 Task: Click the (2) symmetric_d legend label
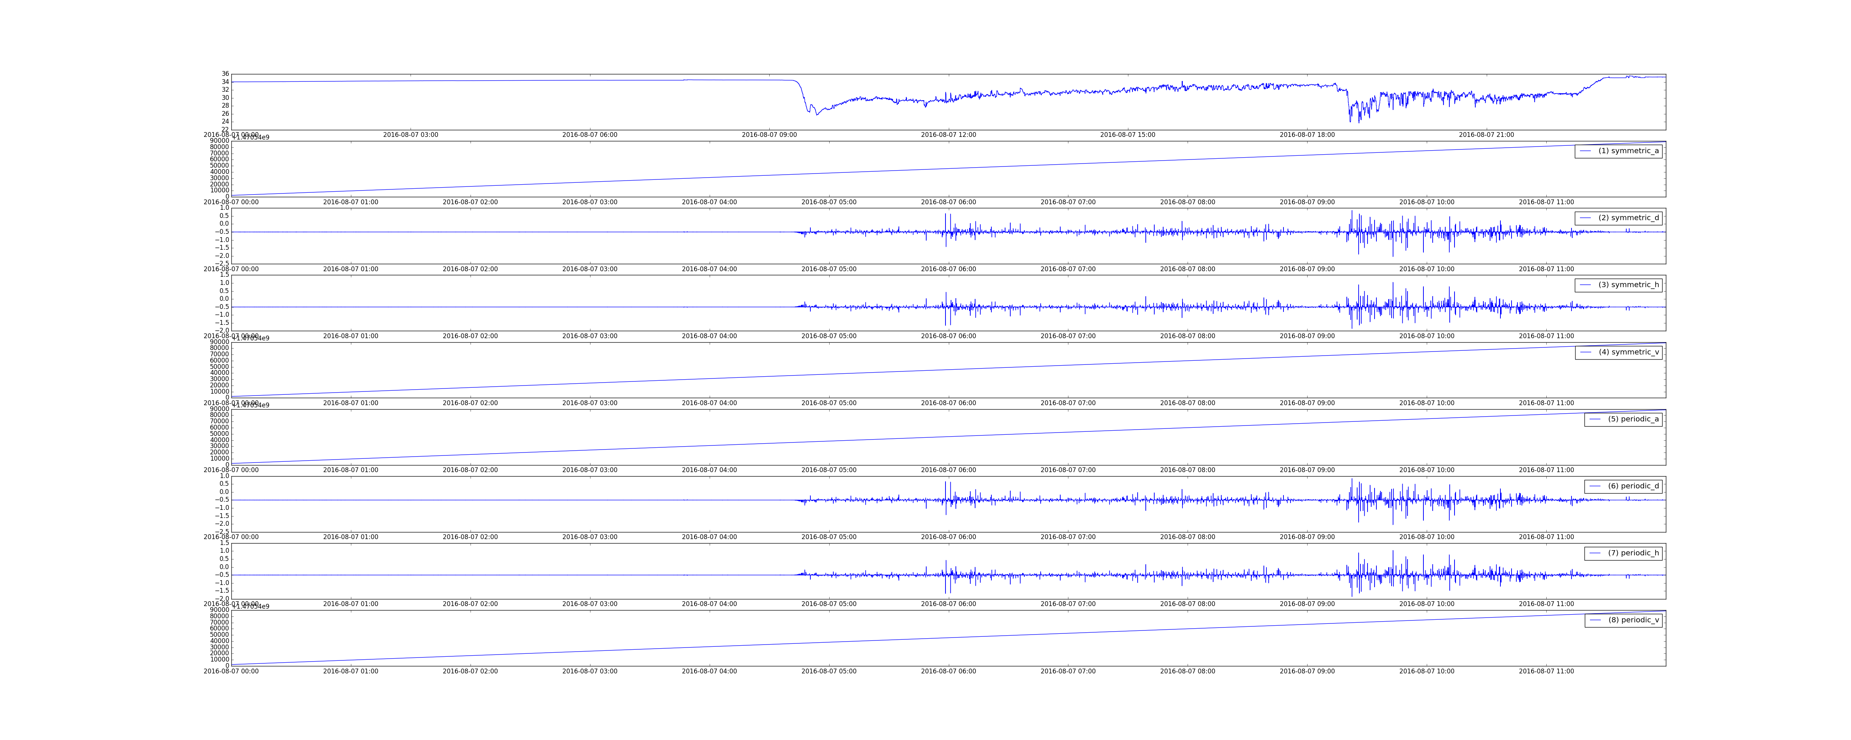[x=1628, y=218]
